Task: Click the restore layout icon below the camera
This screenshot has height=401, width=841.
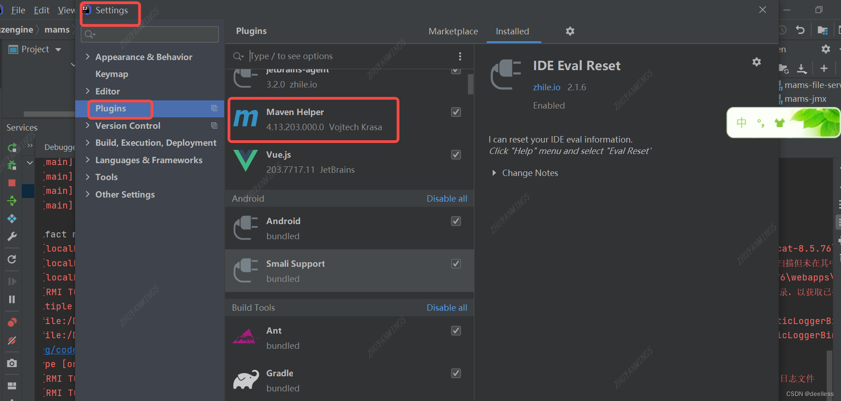Action: [x=12, y=385]
